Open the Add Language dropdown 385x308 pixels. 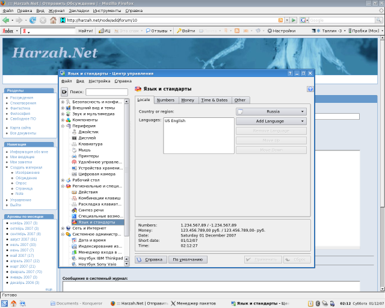click(x=271, y=121)
